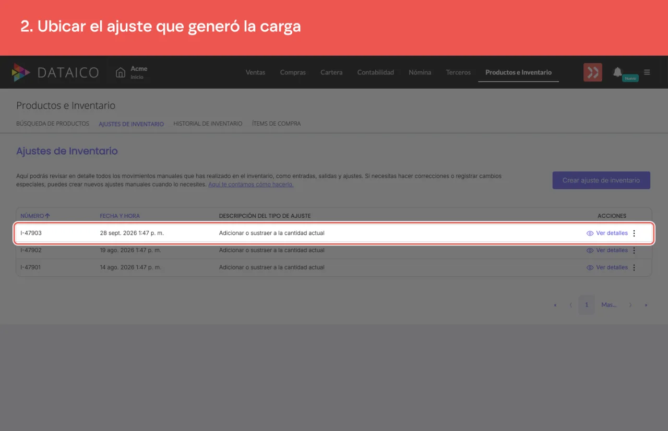The image size is (668, 431).
Task: Switch to Ajustes de Inventario tab
Action: (131, 124)
